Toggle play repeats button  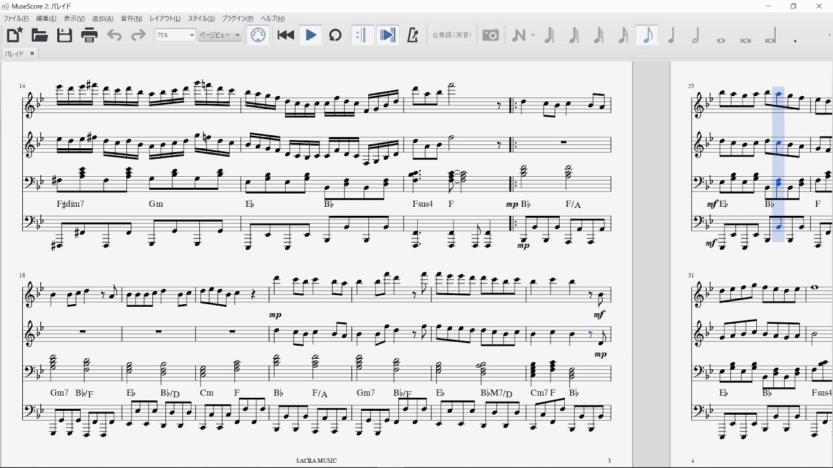[x=362, y=35]
